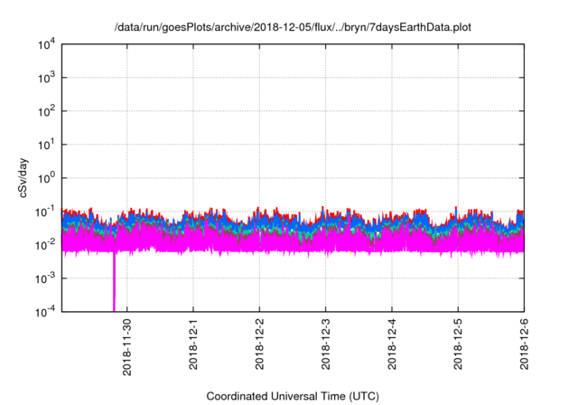The width and height of the screenshot is (578, 405).
Task: Click the 10^-3 y-axis tick label
Action: tap(45, 278)
